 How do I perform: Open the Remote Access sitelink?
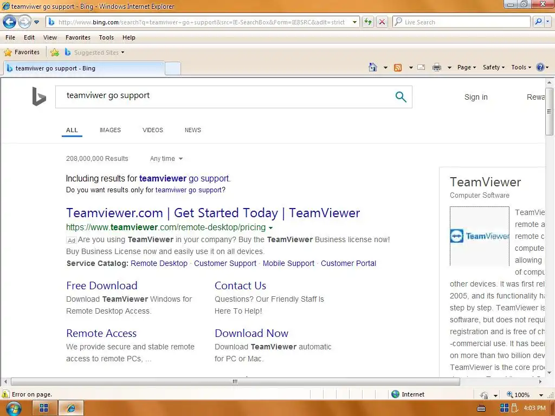click(x=101, y=333)
